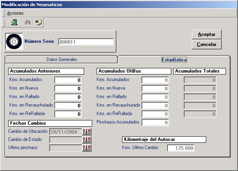Click the Aceptar button
This screenshot has height=171, width=238.
point(207,34)
